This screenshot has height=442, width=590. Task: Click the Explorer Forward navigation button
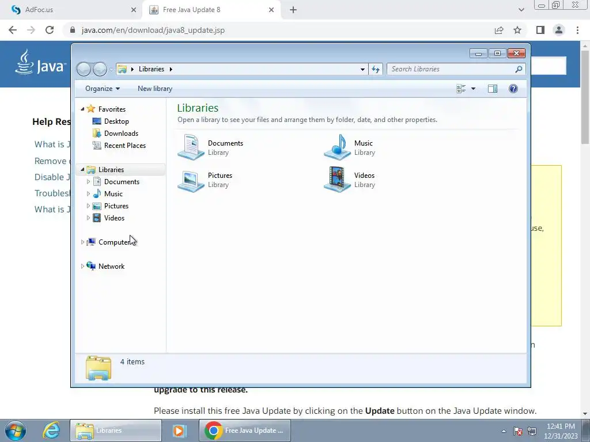pos(100,69)
